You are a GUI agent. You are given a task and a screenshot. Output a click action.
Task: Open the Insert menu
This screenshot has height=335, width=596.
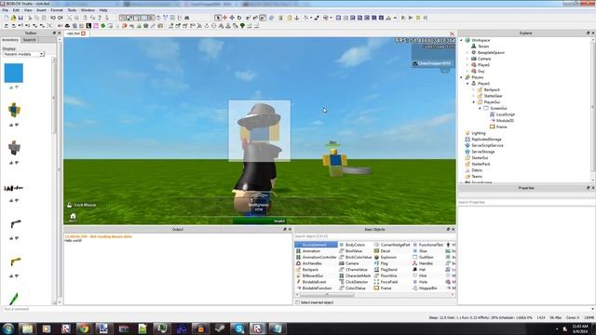pos(41,10)
